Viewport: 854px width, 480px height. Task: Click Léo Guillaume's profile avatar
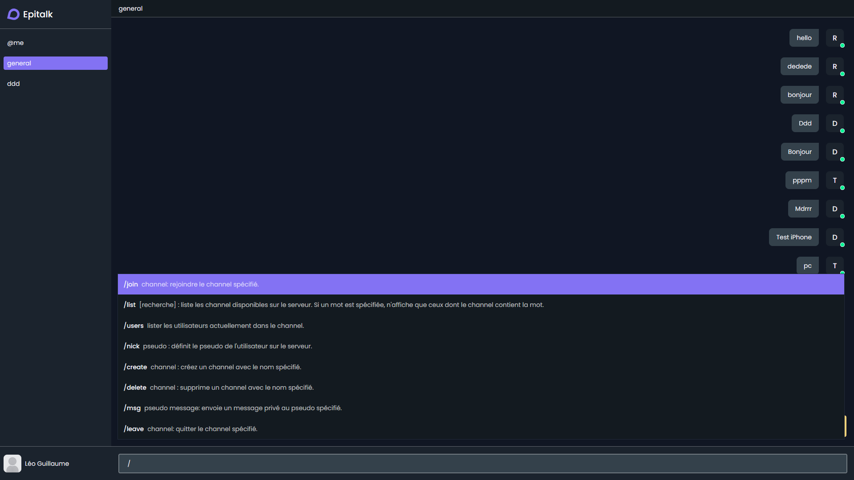point(12,463)
